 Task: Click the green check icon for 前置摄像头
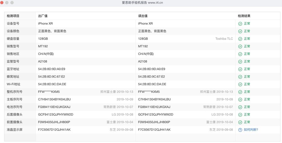pyautogui.click(x=240, y=122)
